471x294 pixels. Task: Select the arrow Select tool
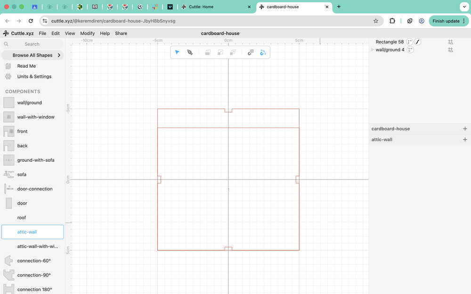point(177,52)
